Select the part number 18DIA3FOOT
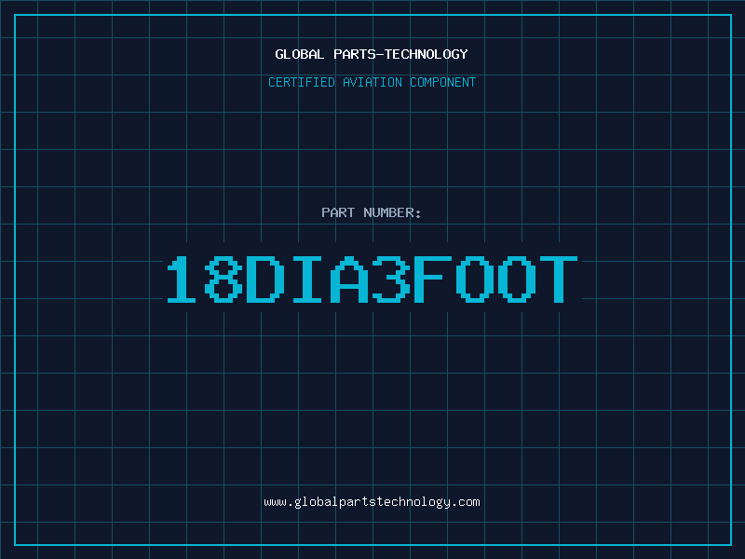Image resolution: width=745 pixels, height=559 pixels. tap(372, 279)
